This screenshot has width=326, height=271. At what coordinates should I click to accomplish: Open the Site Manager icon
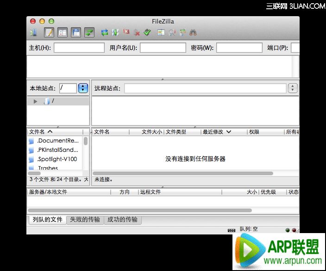[x=33, y=32]
